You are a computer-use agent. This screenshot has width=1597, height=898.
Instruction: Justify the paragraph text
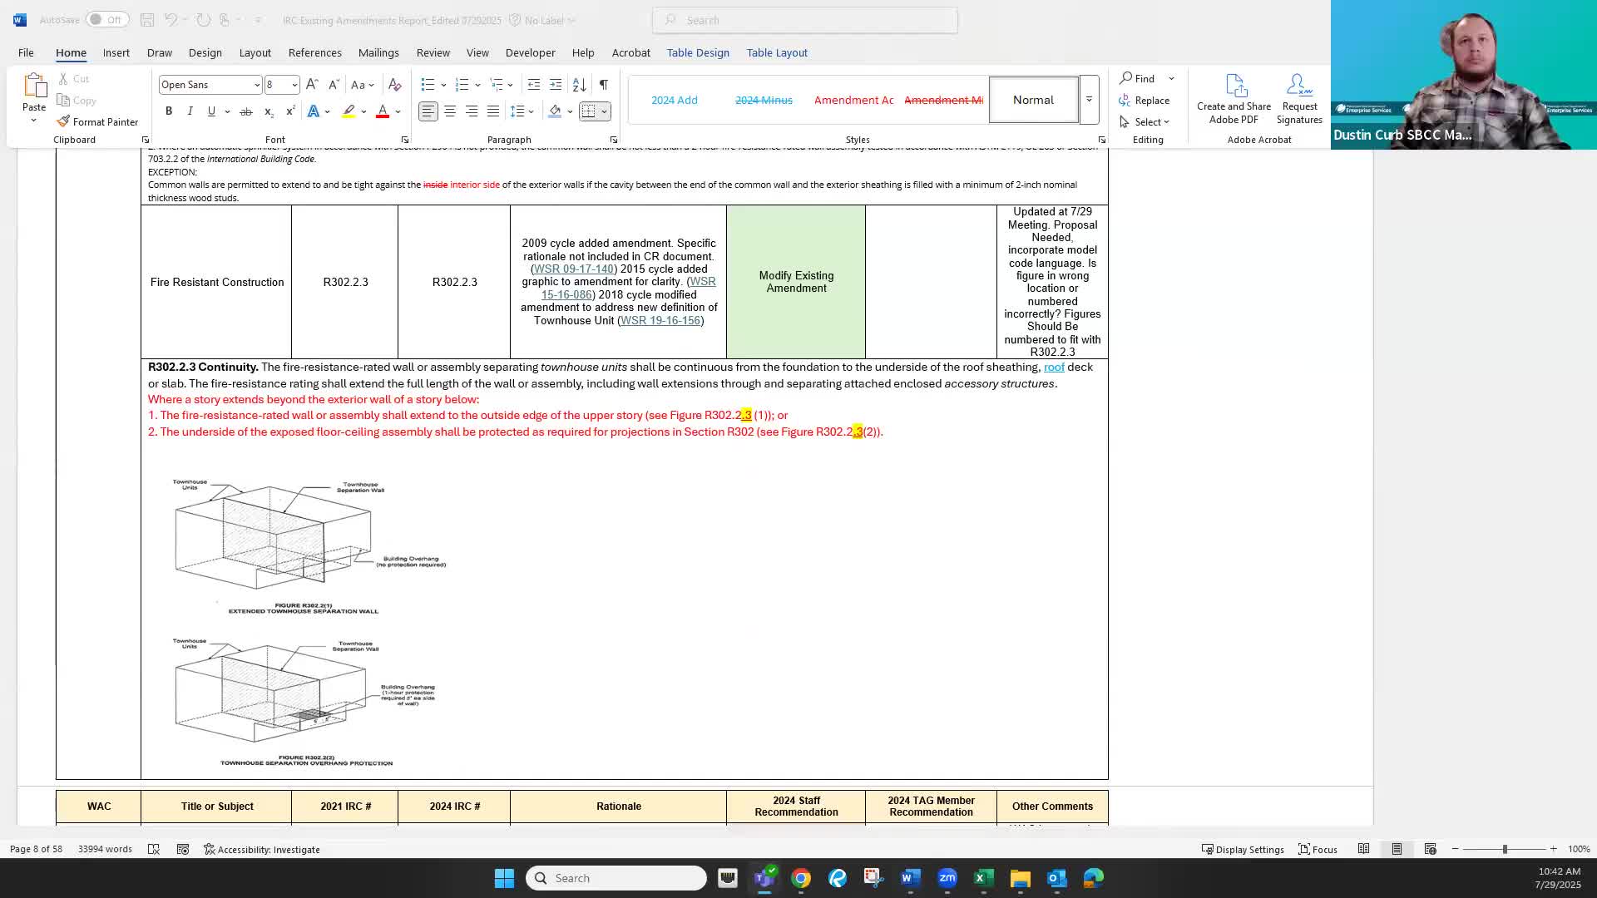click(493, 111)
